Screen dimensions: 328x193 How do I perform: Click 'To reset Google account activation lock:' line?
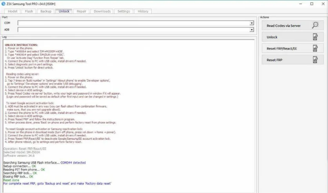click(x=30, y=103)
